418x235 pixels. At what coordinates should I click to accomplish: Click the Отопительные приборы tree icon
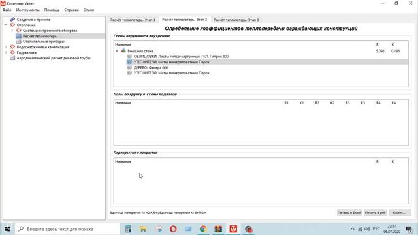(18, 42)
